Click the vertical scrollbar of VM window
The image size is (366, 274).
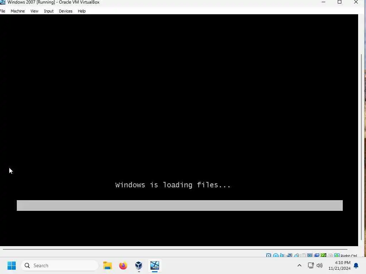pyautogui.click(x=361, y=147)
